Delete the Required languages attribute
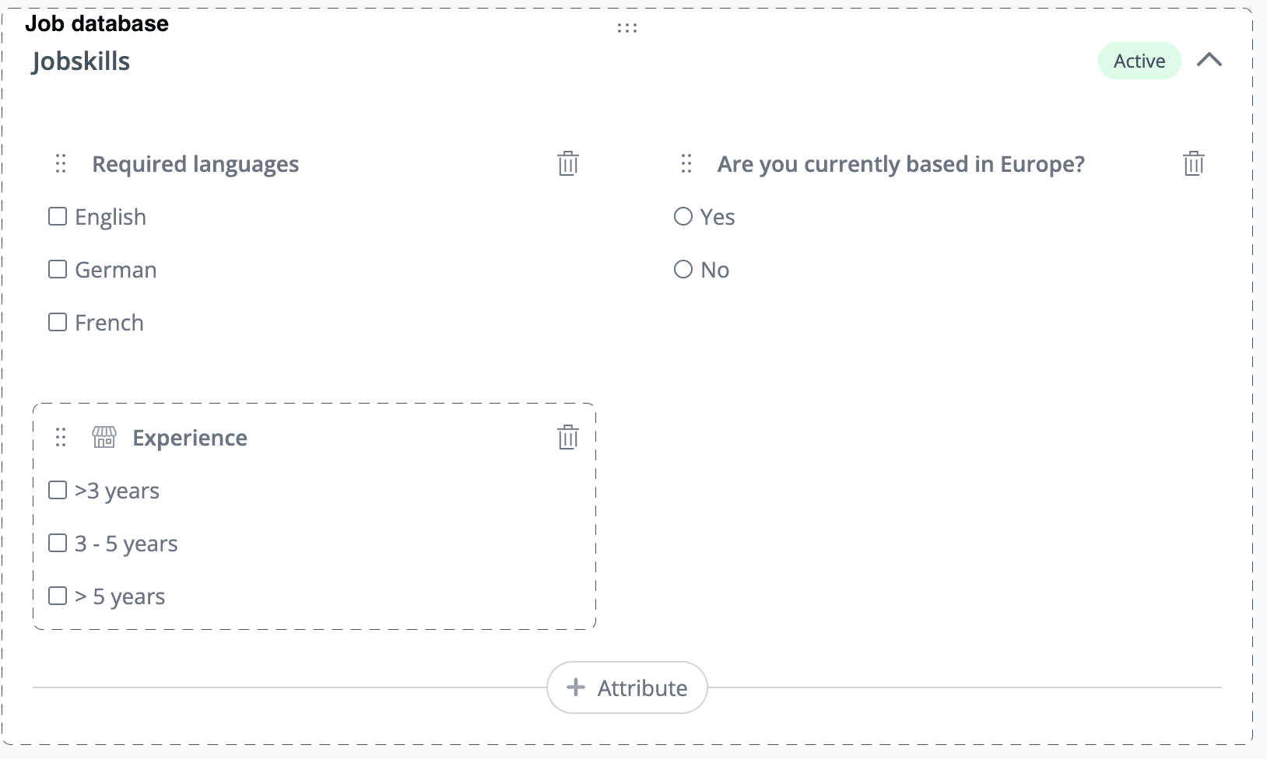The height and width of the screenshot is (759, 1267). click(568, 164)
